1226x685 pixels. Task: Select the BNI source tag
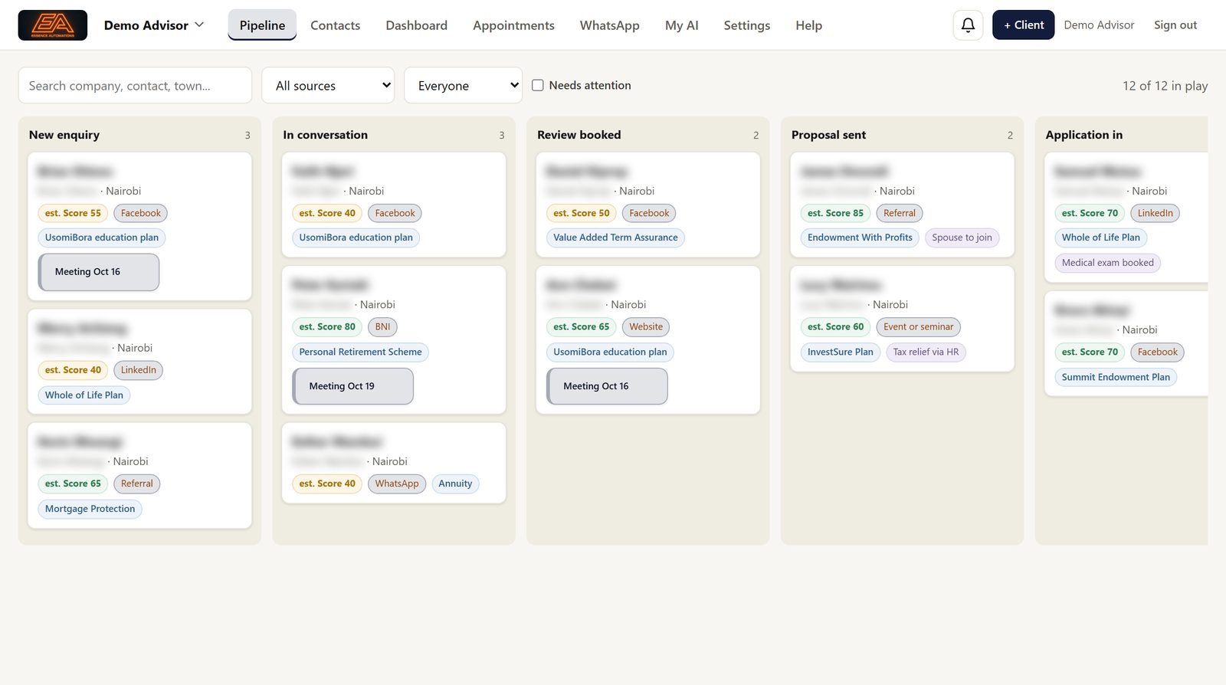[x=382, y=326]
